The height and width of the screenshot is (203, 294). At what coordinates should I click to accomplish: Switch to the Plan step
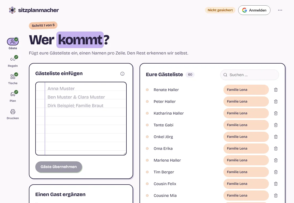[x=13, y=96]
